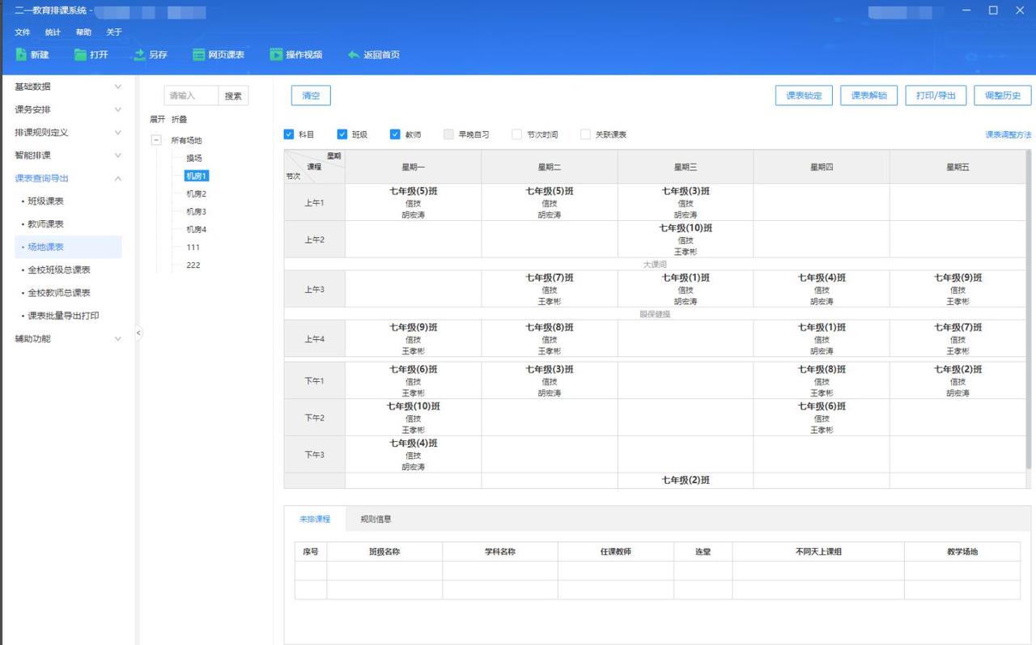Click the venue search input field

coord(191,95)
